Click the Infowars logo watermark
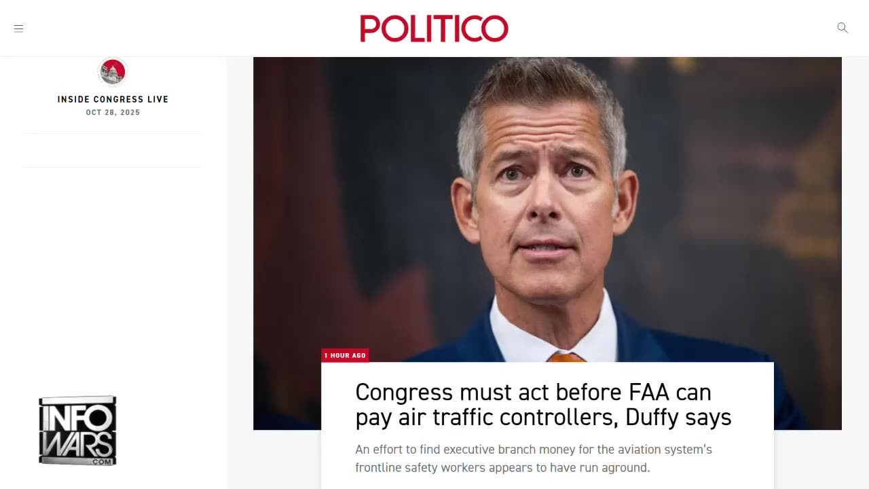The width and height of the screenshot is (869, 489). [77, 431]
